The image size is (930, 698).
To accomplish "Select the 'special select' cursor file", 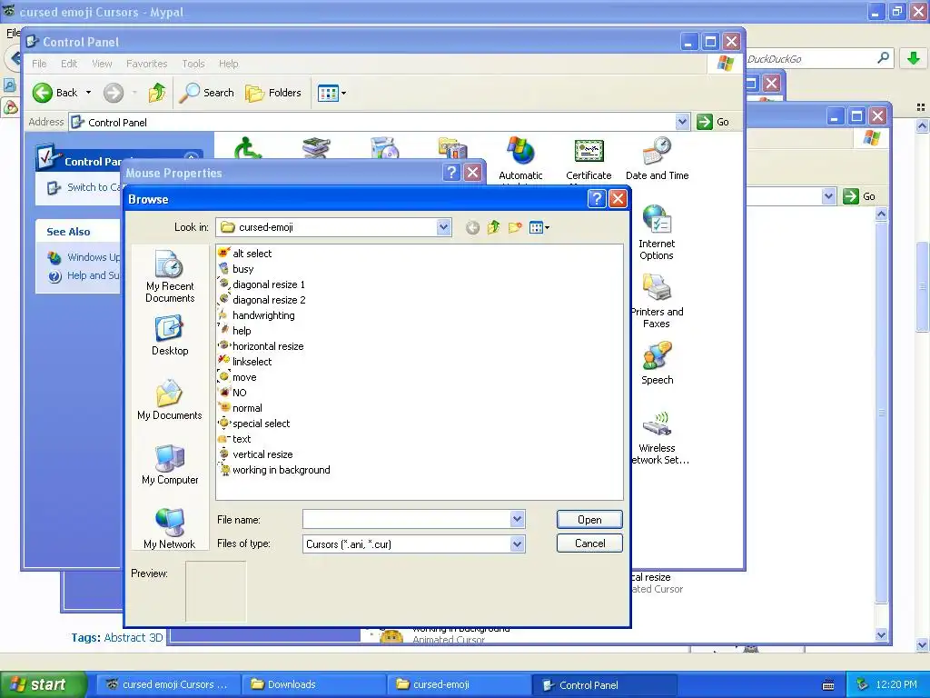I will (253, 424).
